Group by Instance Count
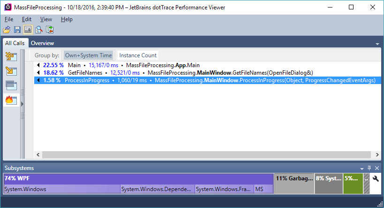Screen dimensions: 384x208 138,55
